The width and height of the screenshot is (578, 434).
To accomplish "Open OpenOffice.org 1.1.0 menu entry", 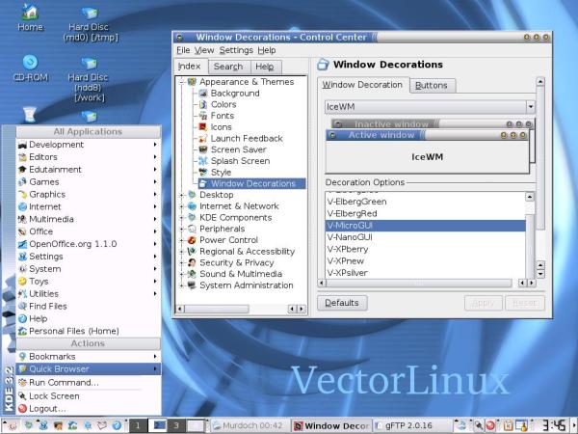I will (89, 244).
